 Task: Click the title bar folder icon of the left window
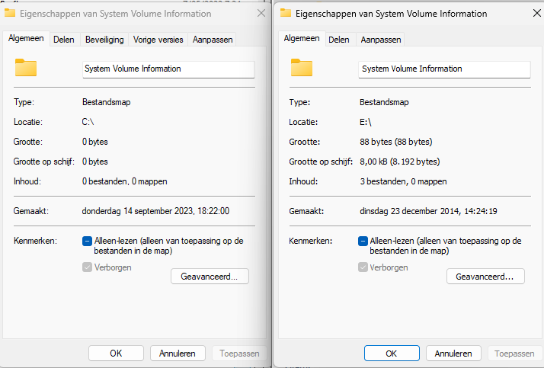(10, 14)
